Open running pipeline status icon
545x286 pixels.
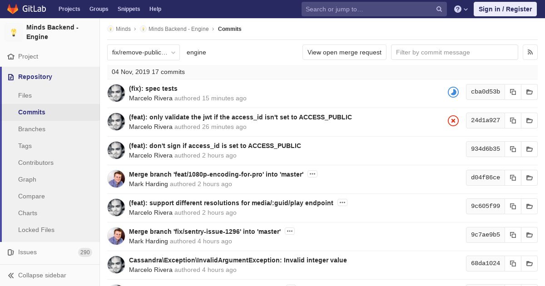(x=453, y=92)
